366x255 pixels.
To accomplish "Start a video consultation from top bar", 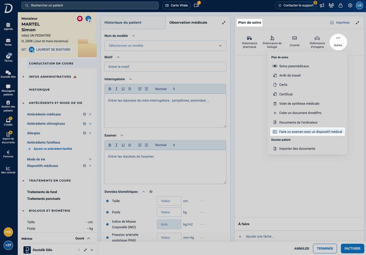I will [196, 5].
